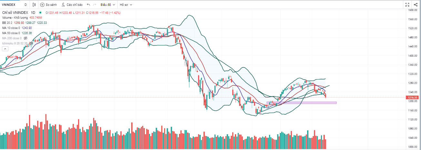Show the hidden MA 200 indicator

(x=25, y=38)
